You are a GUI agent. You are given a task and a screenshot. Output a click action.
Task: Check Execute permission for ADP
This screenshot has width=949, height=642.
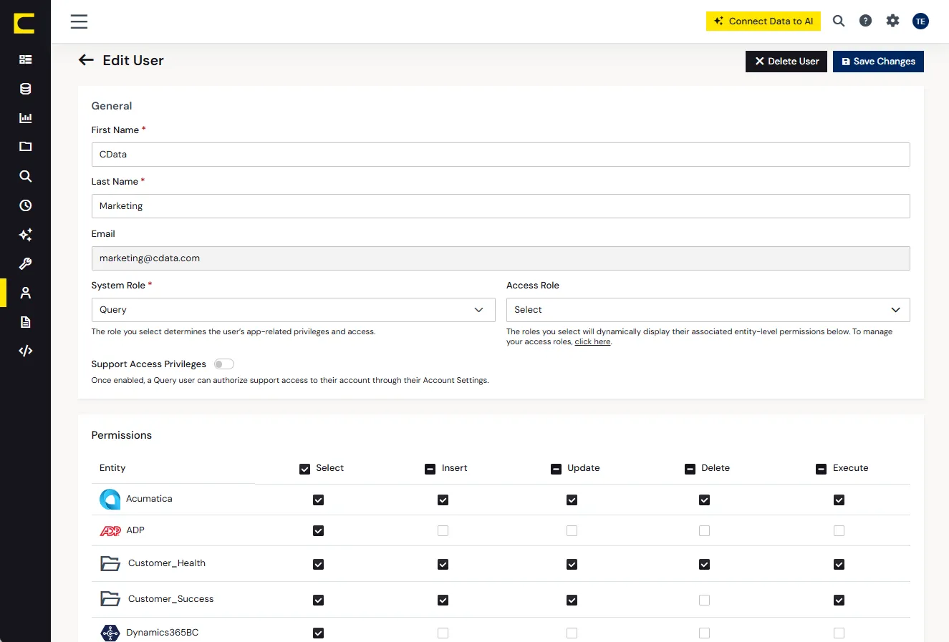(839, 531)
